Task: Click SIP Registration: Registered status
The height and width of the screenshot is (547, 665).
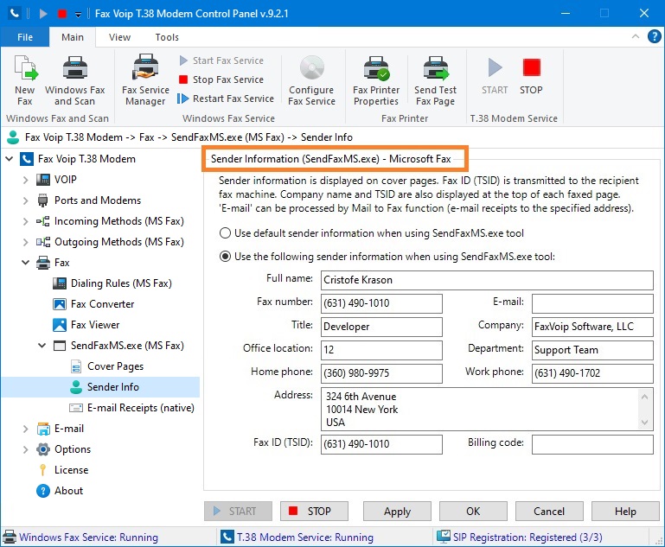Action: tap(528, 537)
